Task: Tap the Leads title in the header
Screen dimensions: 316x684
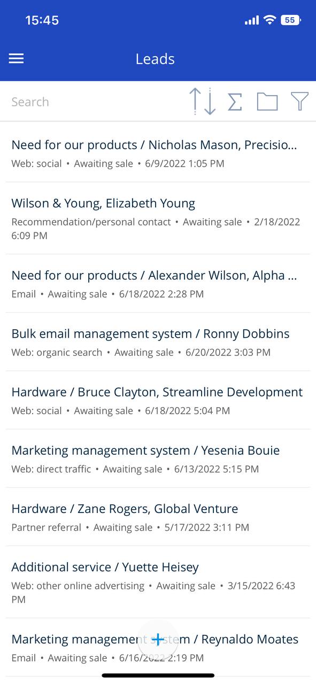Action: (155, 59)
